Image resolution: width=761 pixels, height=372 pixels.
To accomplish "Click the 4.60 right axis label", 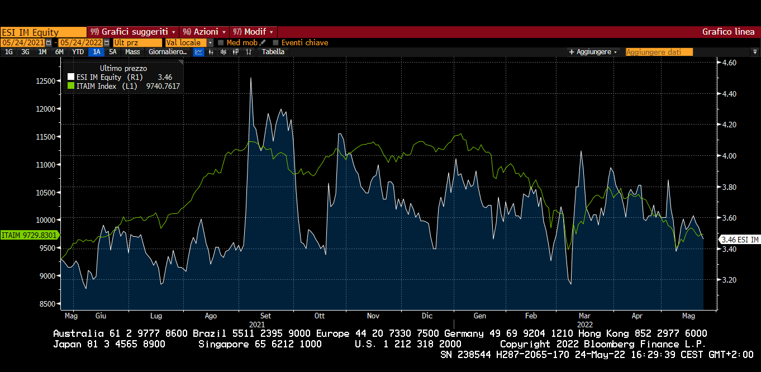I will [x=729, y=63].
